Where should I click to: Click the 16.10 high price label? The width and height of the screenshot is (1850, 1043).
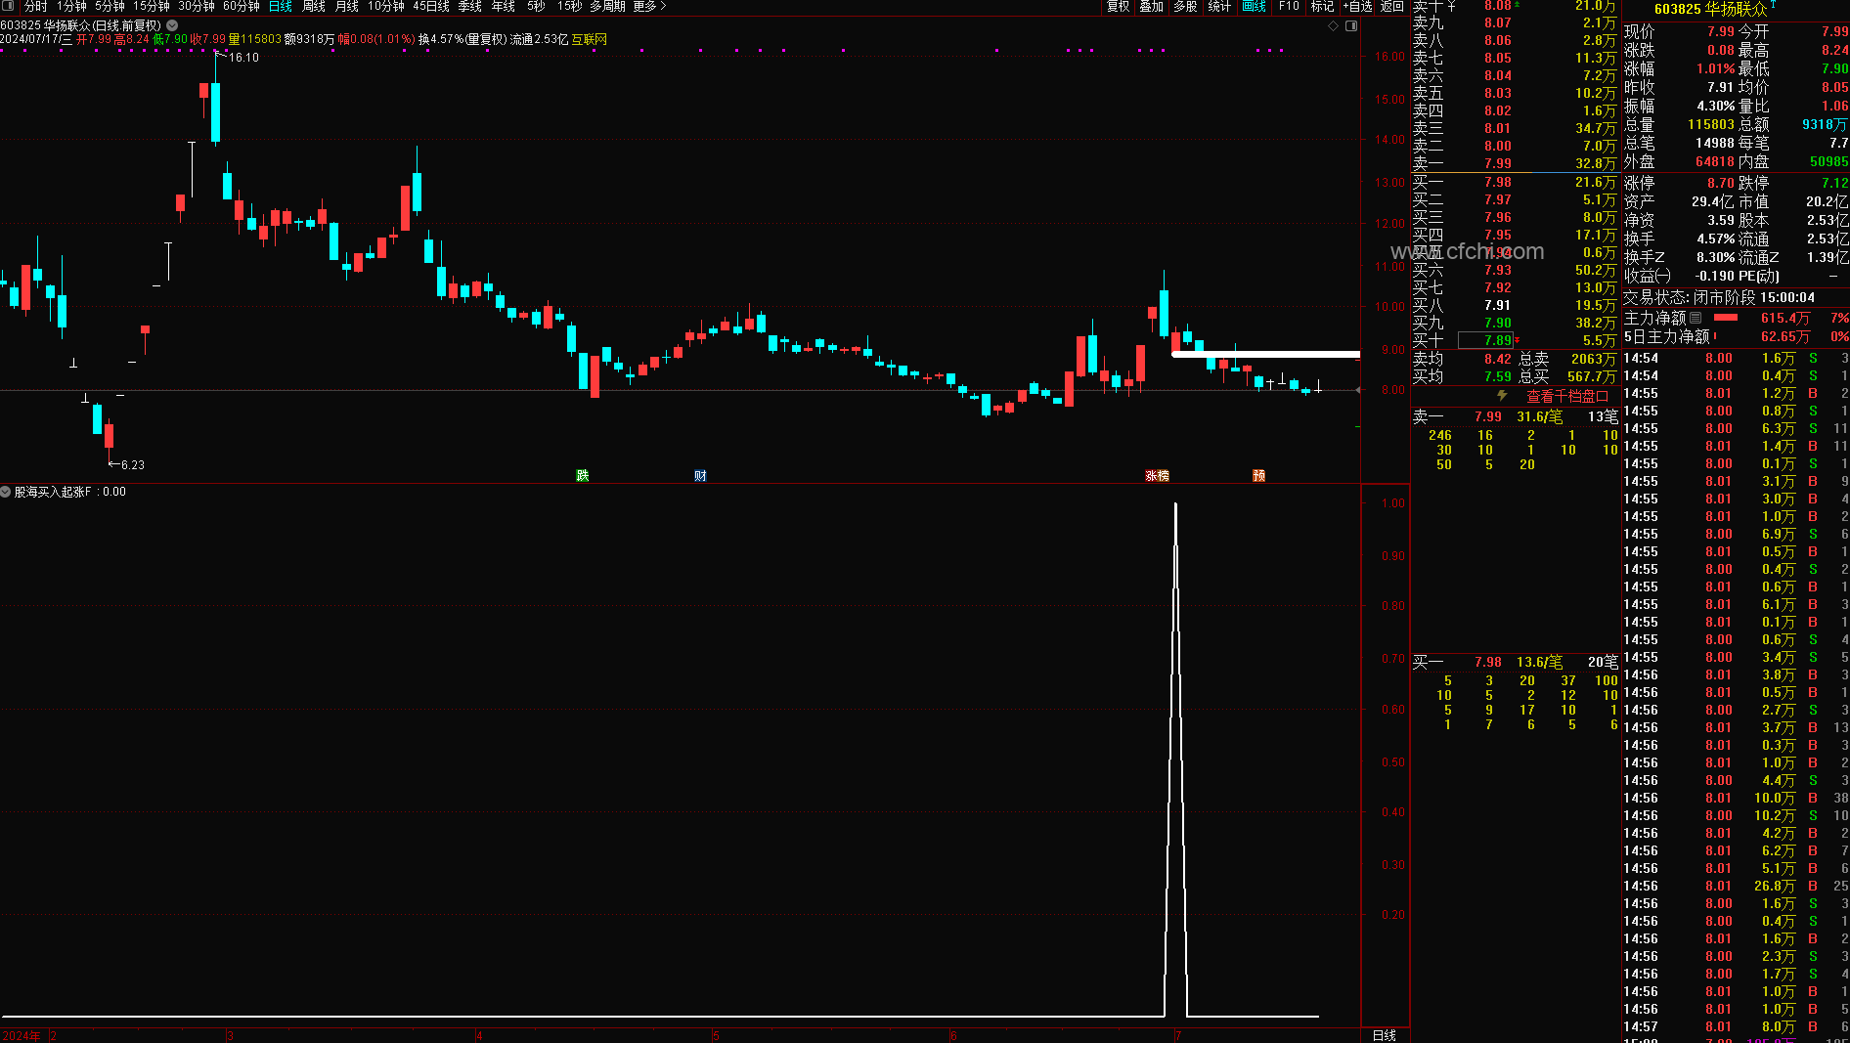(x=243, y=58)
